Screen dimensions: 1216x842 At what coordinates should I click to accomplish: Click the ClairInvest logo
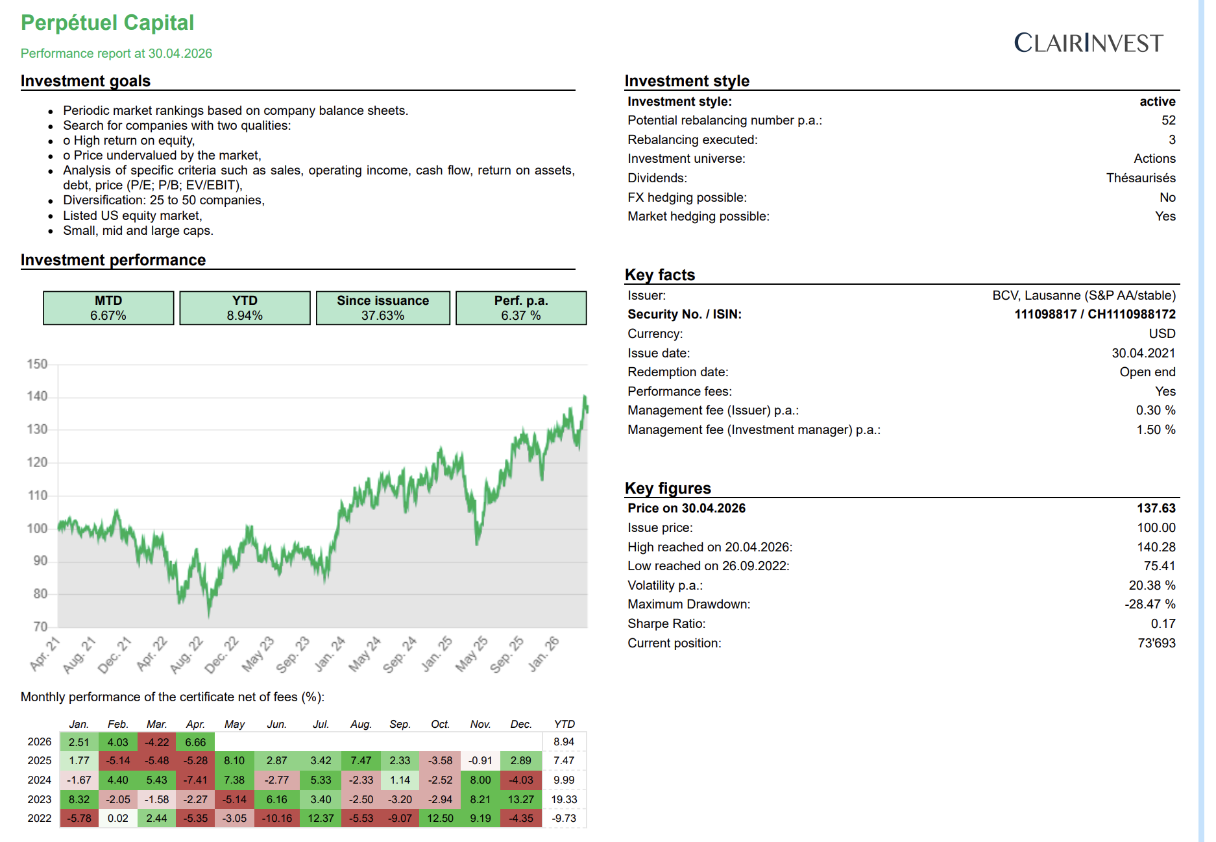(x=1088, y=43)
